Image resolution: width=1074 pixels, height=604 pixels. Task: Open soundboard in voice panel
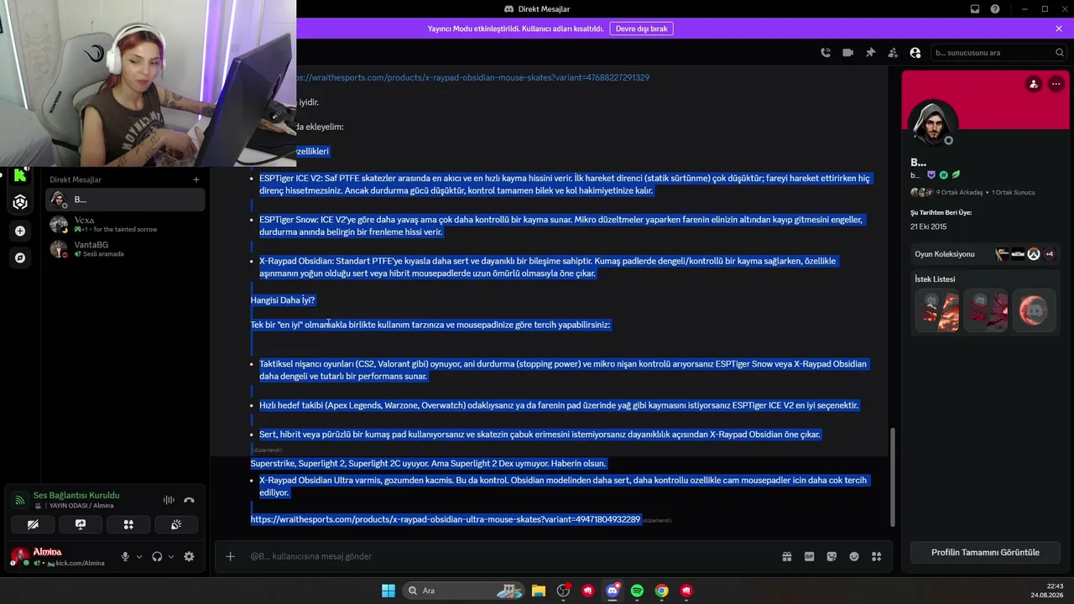pos(176,524)
